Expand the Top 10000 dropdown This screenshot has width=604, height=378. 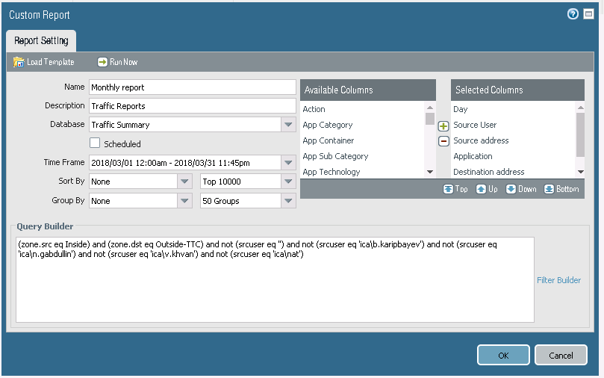tap(288, 182)
